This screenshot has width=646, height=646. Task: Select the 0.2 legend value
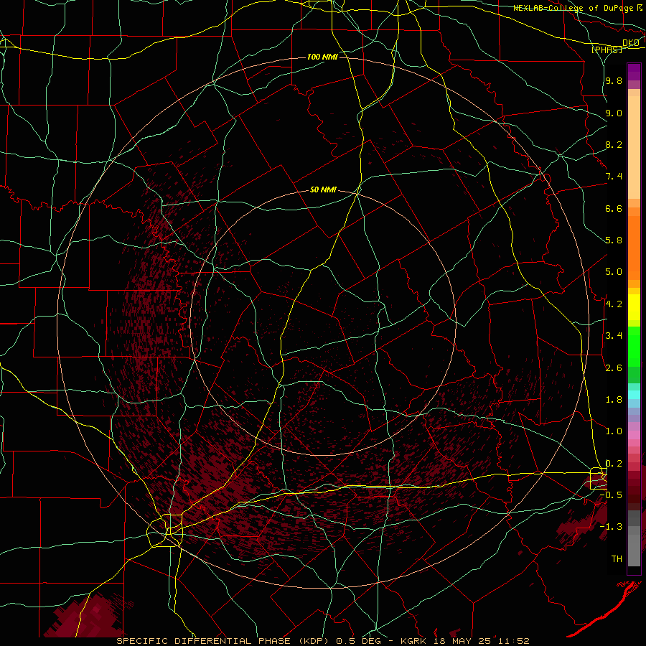(x=614, y=464)
